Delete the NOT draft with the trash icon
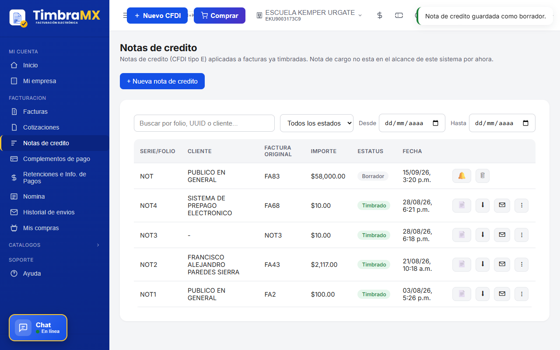Screen dimensions: 560x350 (x=483, y=176)
